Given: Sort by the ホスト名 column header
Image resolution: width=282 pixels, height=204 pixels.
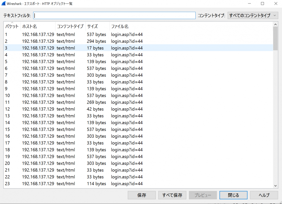Looking at the screenshot, I should point(38,26).
